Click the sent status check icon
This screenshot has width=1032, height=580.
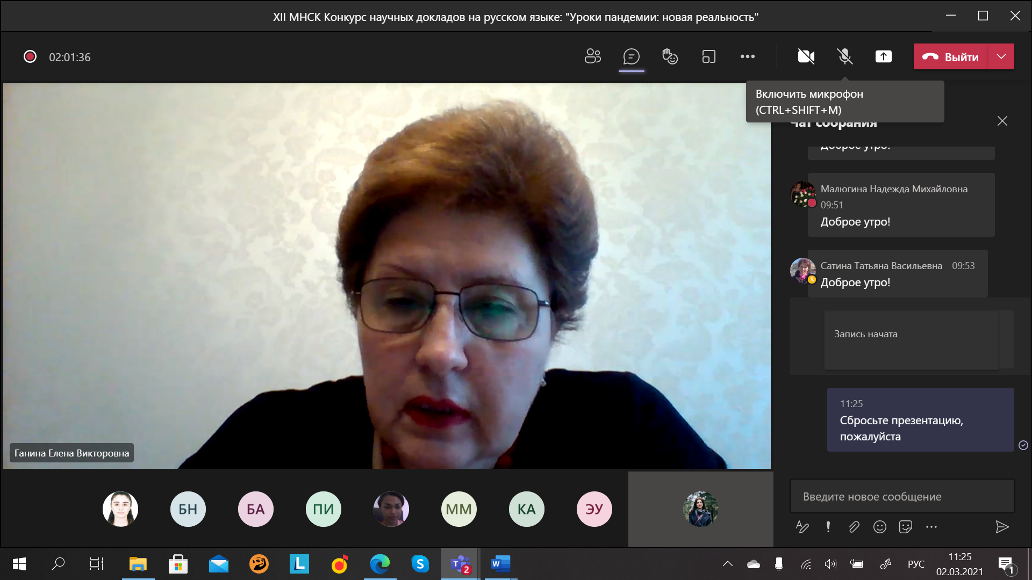point(1023,445)
